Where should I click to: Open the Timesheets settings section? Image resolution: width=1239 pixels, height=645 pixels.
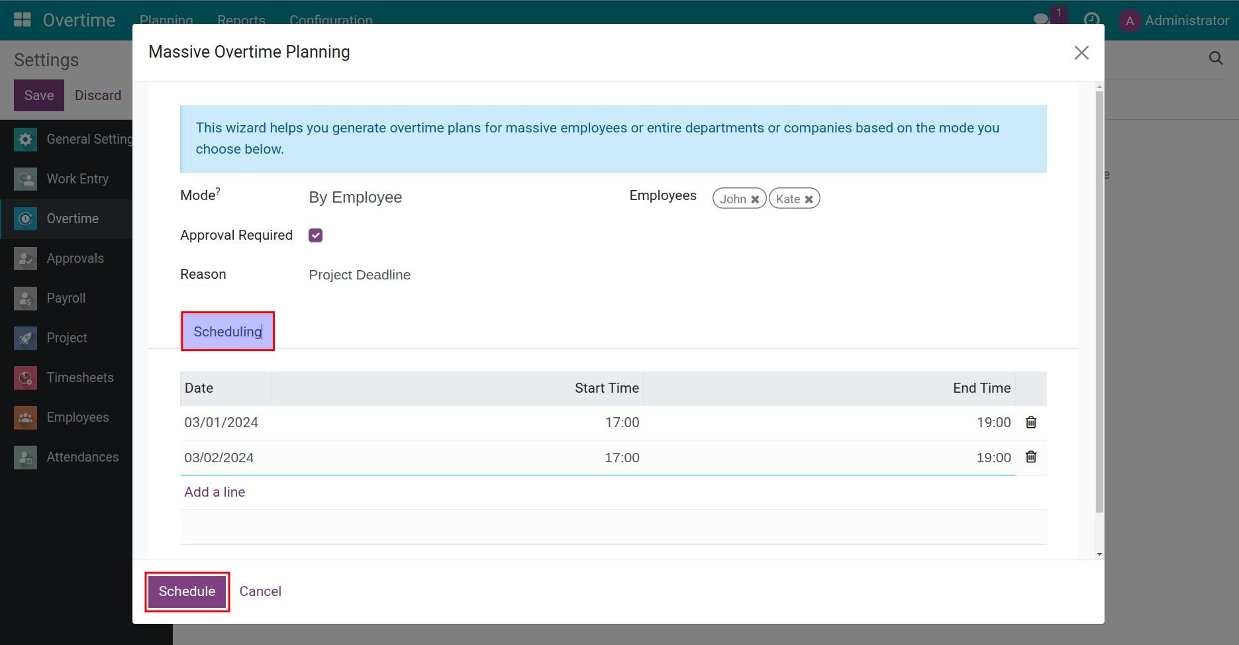tap(79, 377)
